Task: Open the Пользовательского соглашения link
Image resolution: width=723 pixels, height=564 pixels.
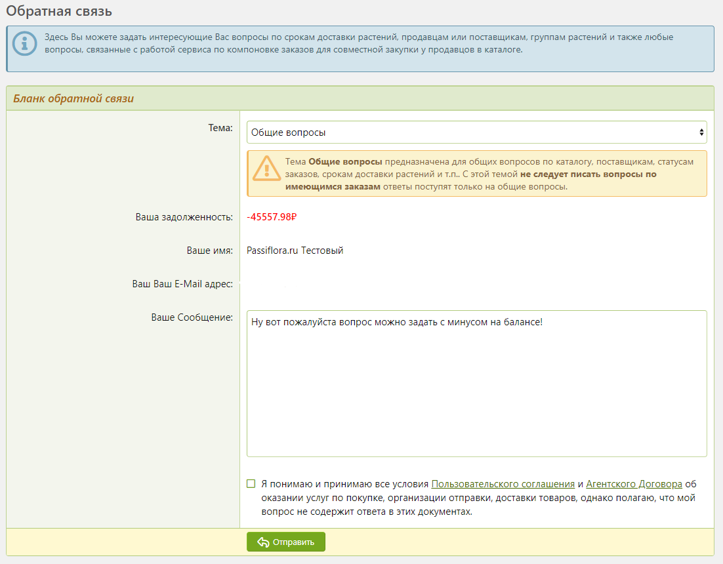Action: [503, 484]
